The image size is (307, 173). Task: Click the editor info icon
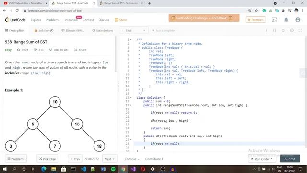(x=266, y=30)
